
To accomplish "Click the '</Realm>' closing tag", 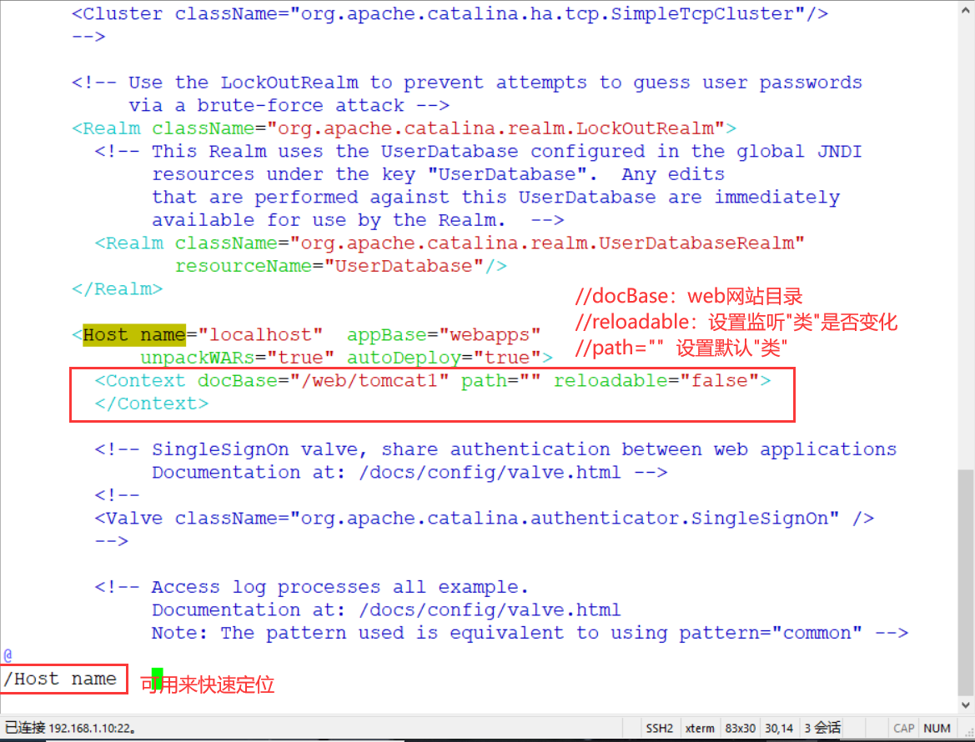I will click(118, 289).
